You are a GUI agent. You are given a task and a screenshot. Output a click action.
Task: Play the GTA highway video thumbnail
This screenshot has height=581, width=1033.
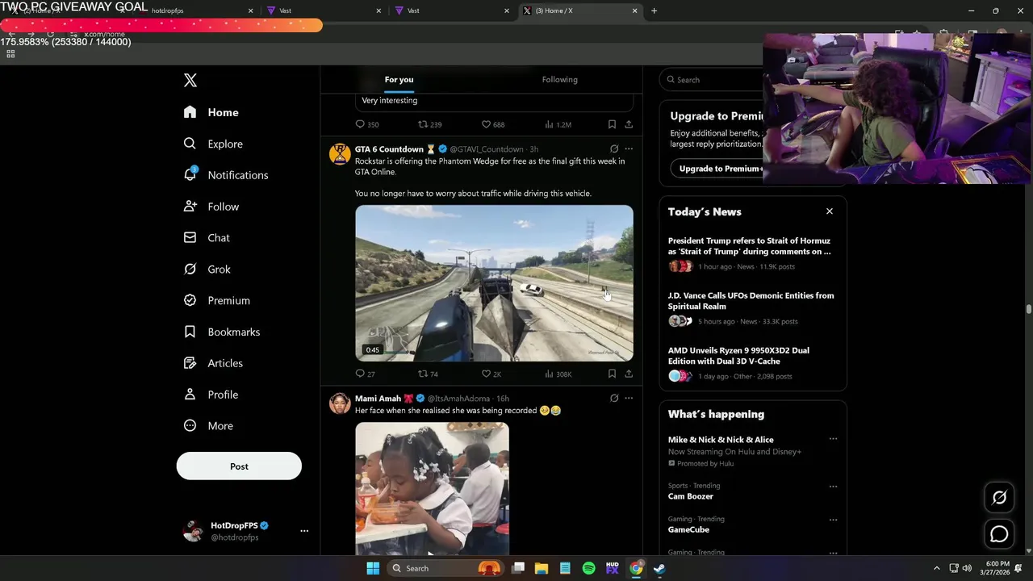point(494,283)
